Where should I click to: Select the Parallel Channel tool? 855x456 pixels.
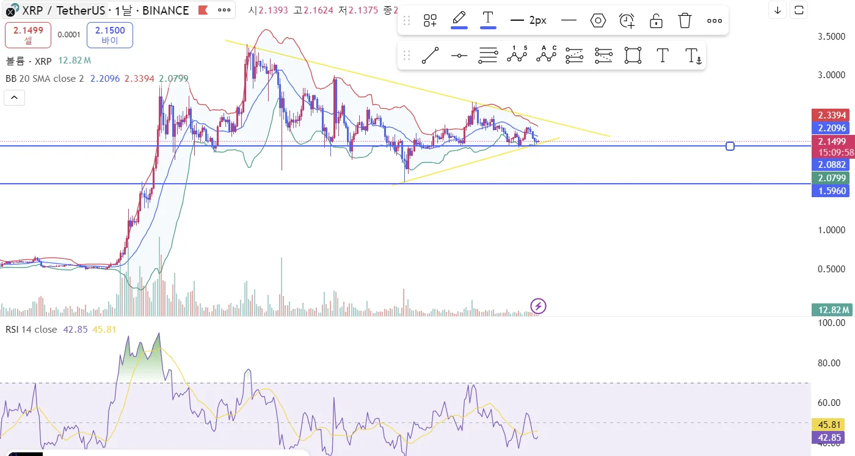click(x=488, y=56)
